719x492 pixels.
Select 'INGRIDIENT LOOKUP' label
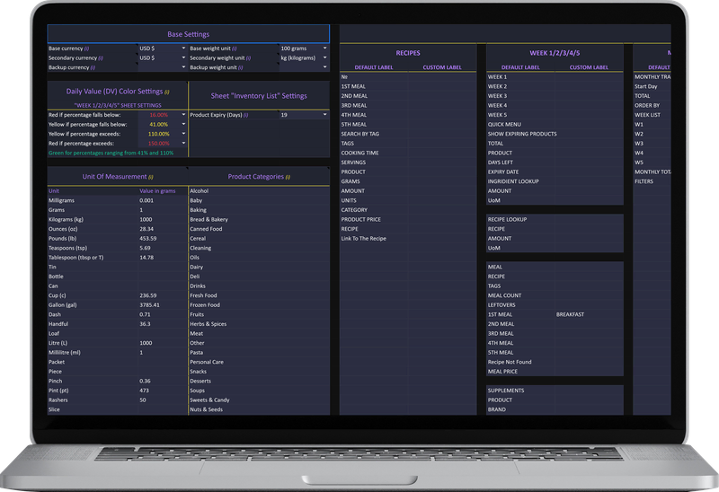coord(513,181)
